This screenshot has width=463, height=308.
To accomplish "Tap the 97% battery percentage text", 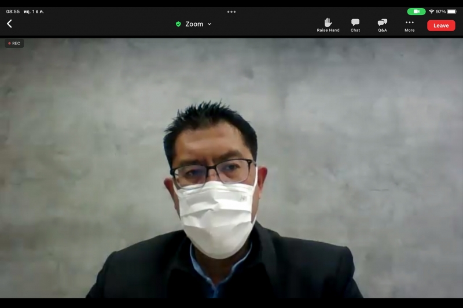I will point(441,12).
